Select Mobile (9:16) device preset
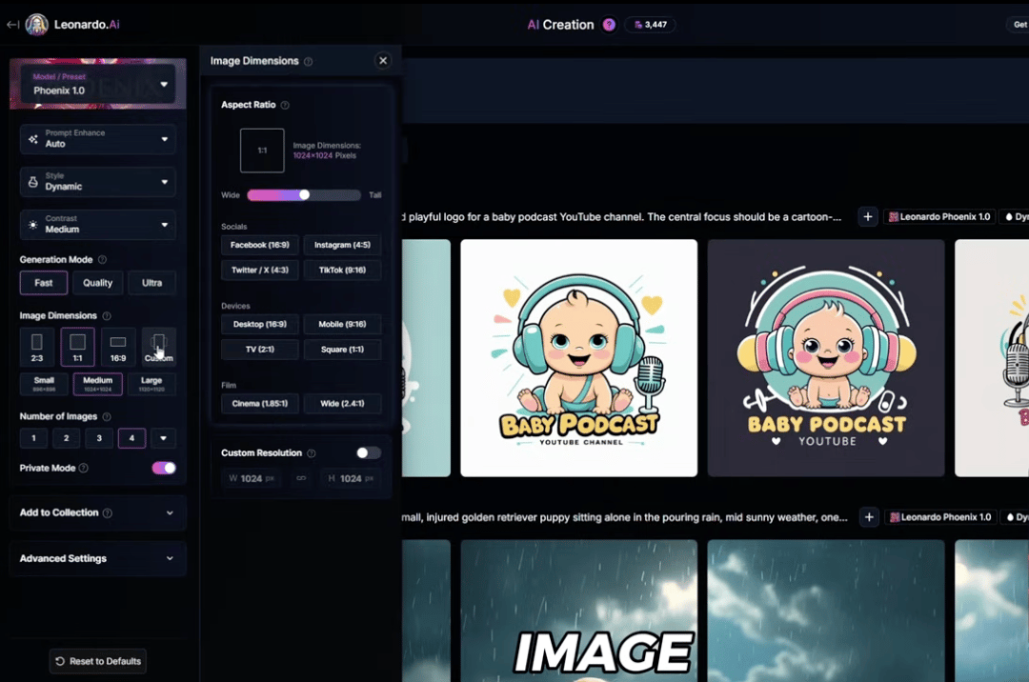The width and height of the screenshot is (1029, 682). click(343, 324)
